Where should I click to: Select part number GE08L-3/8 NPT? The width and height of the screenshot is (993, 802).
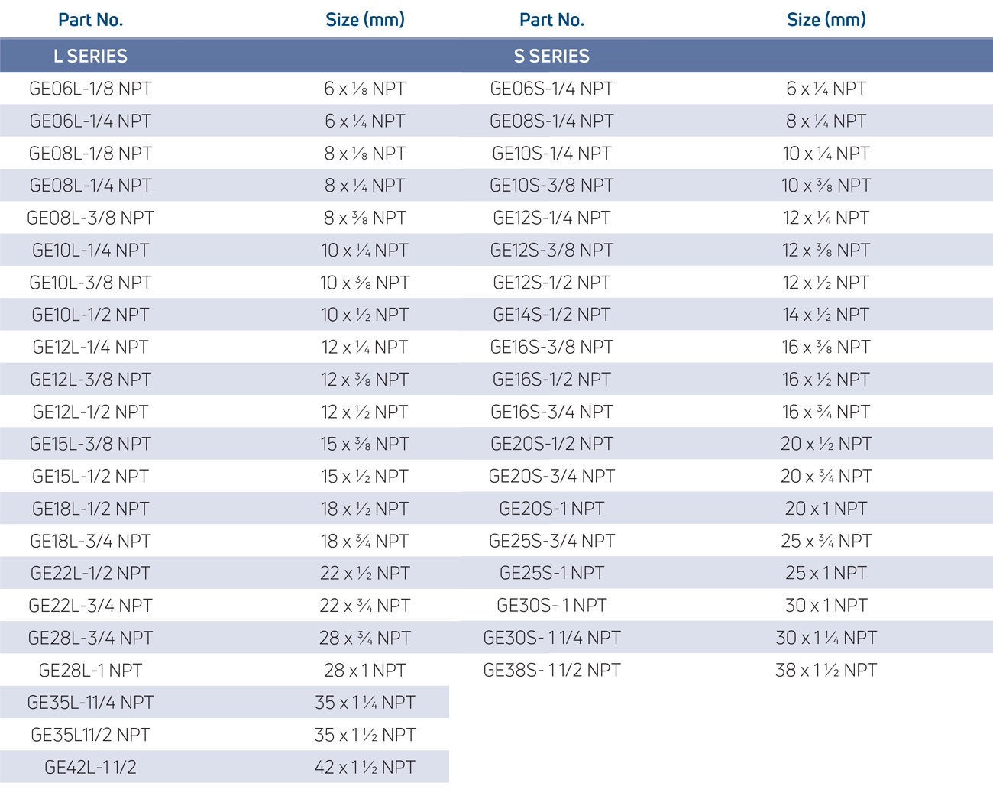[x=90, y=218]
